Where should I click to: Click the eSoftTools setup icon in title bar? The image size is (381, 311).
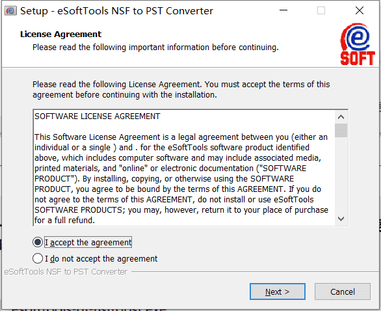10,10
